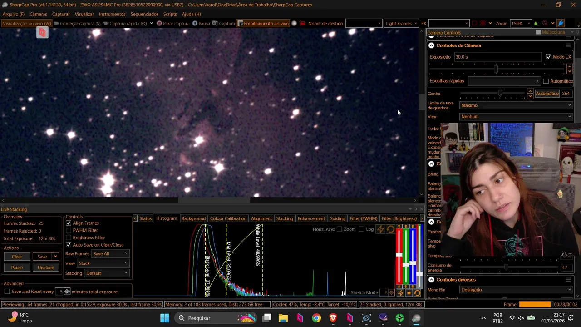Collapse the Controles da Câmera section
This screenshot has width=581, height=327.
[431, 45]
